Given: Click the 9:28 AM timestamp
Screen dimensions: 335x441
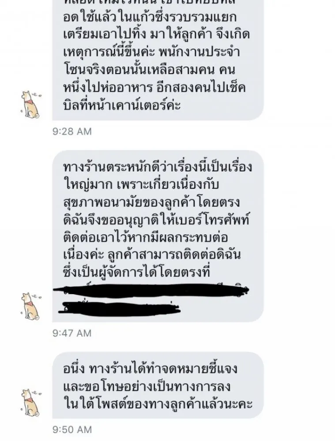Looking at the screenshot, I should point(72,131).
